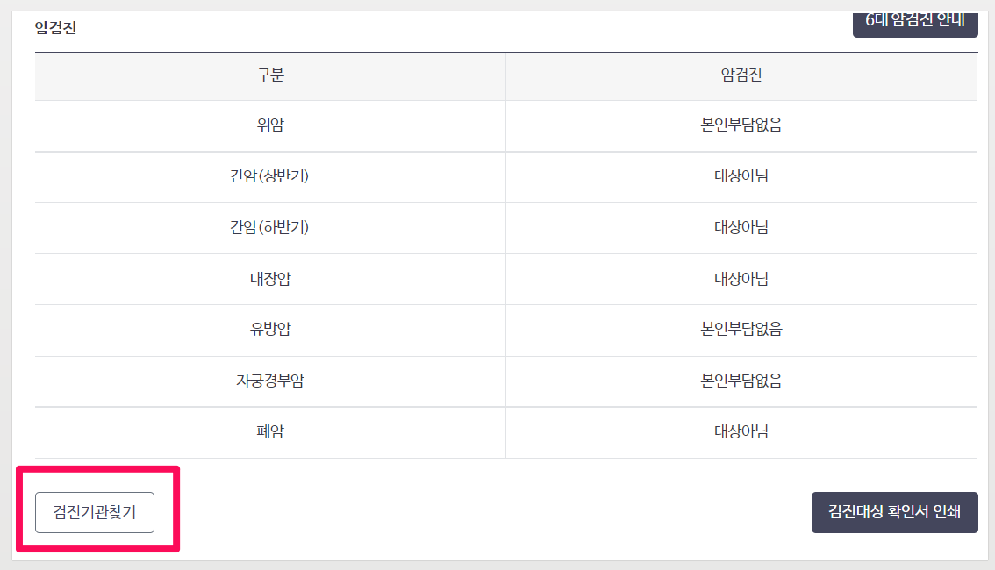Click 대상아님 status for 간암(하반기)
The height and width of the screenshot is (570, 995).
741,227
